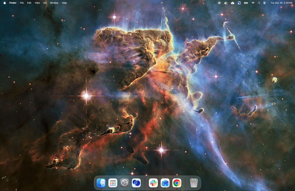295x191 pixels.
Task: Open the Apple menu
Action: point(4,3)
